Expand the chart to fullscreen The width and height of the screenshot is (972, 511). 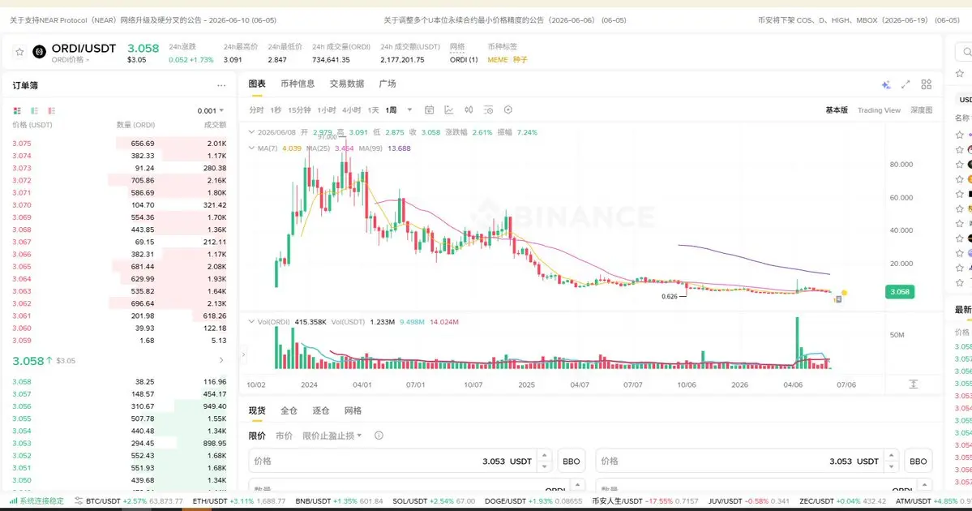click(906, 84)
